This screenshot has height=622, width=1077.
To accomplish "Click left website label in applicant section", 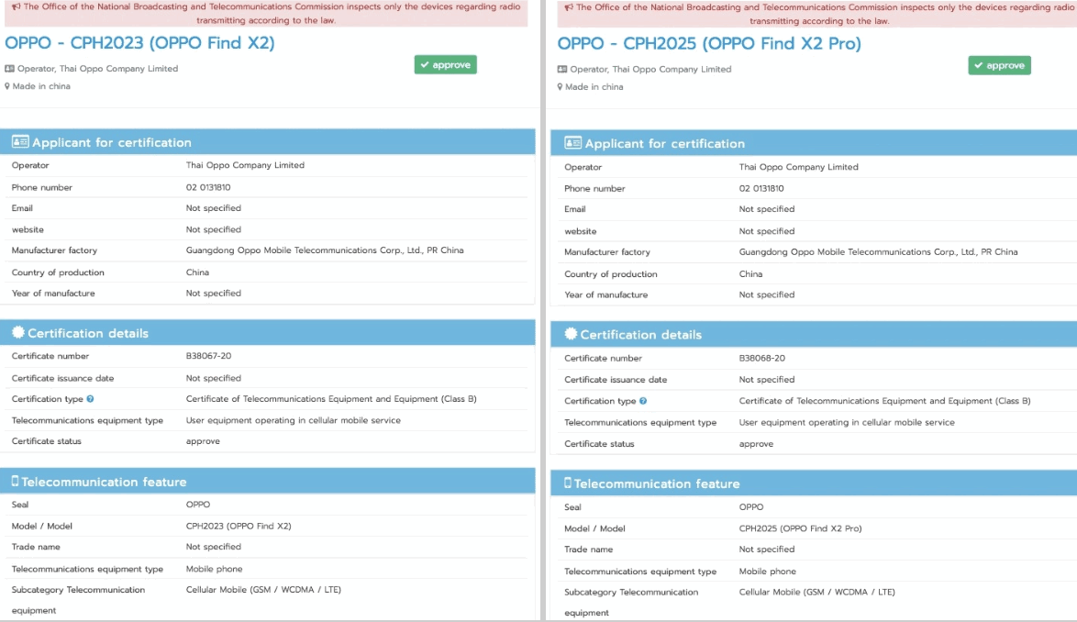I will point(28,229).
